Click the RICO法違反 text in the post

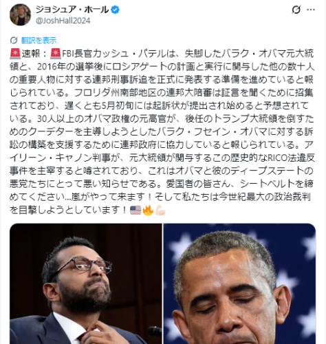pos(291,158)
